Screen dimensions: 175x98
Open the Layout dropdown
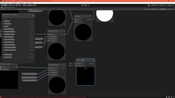[x=170, y=5]
